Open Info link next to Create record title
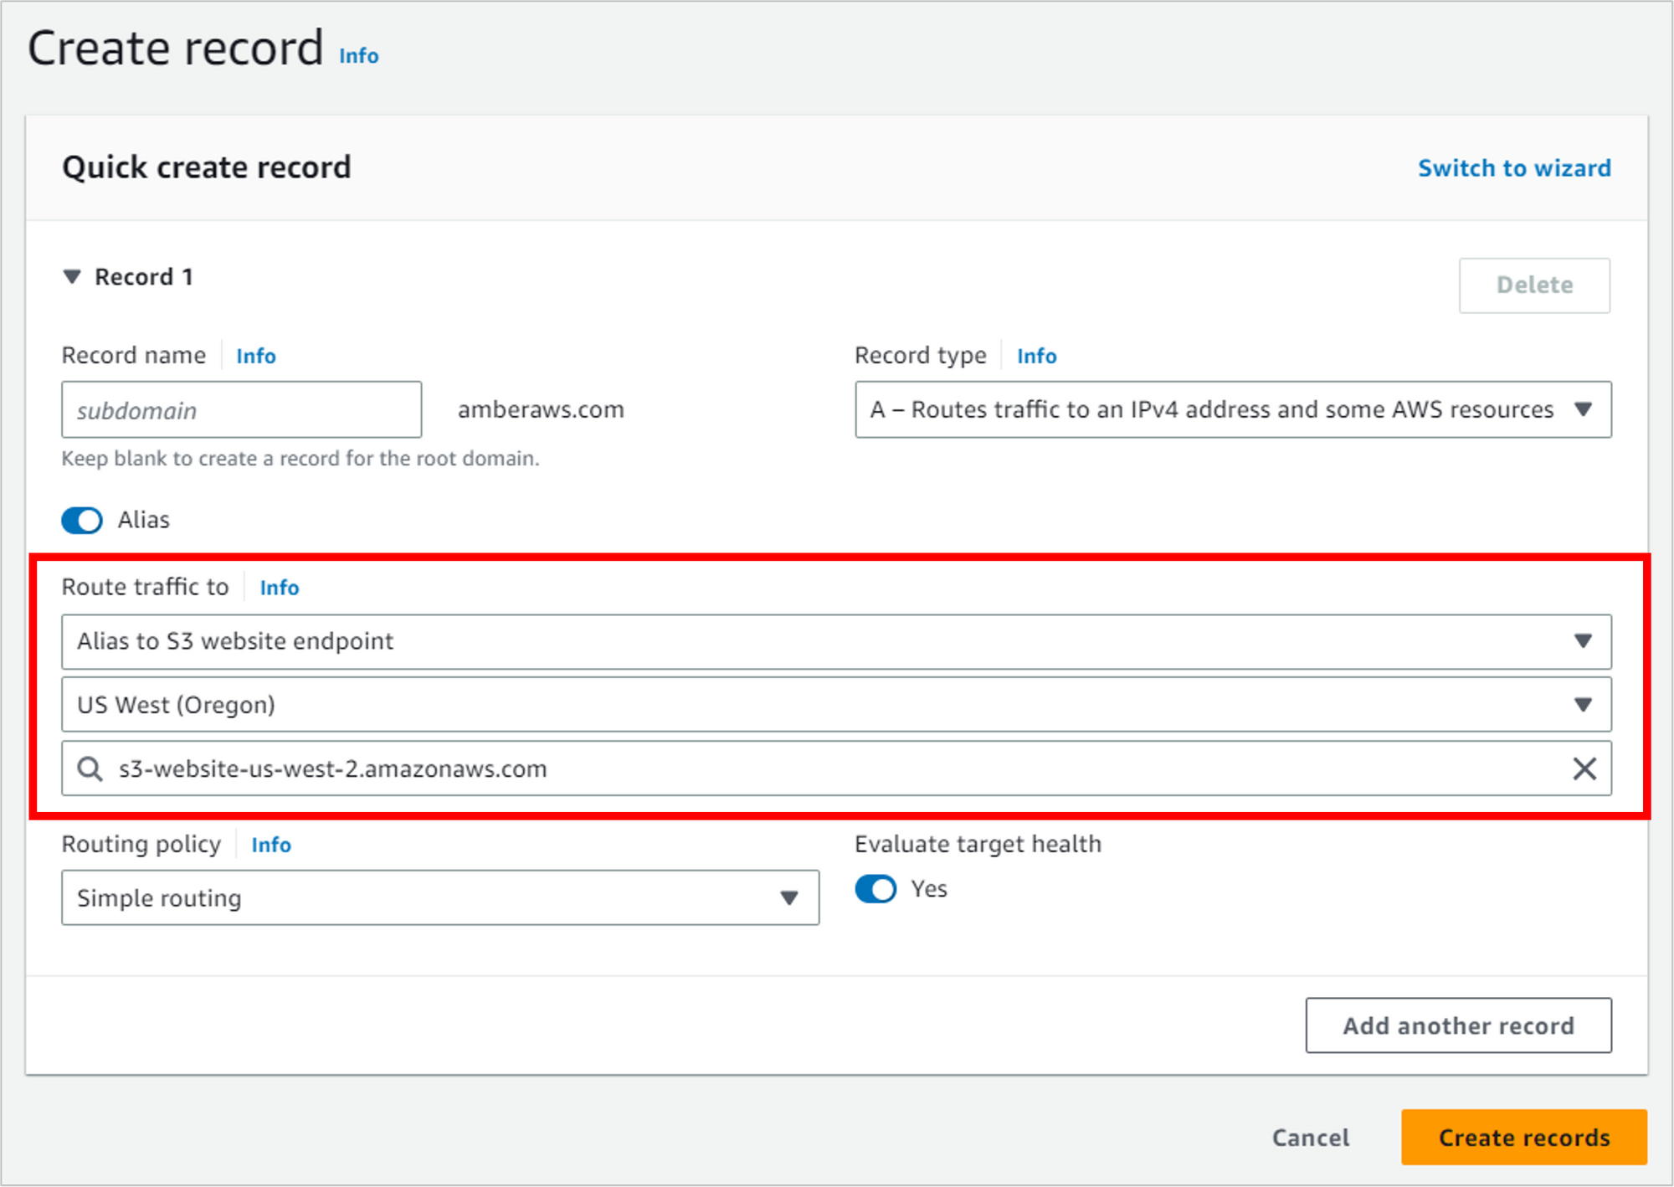Screen dimensions: 1674x1187 tap(359, 56)
